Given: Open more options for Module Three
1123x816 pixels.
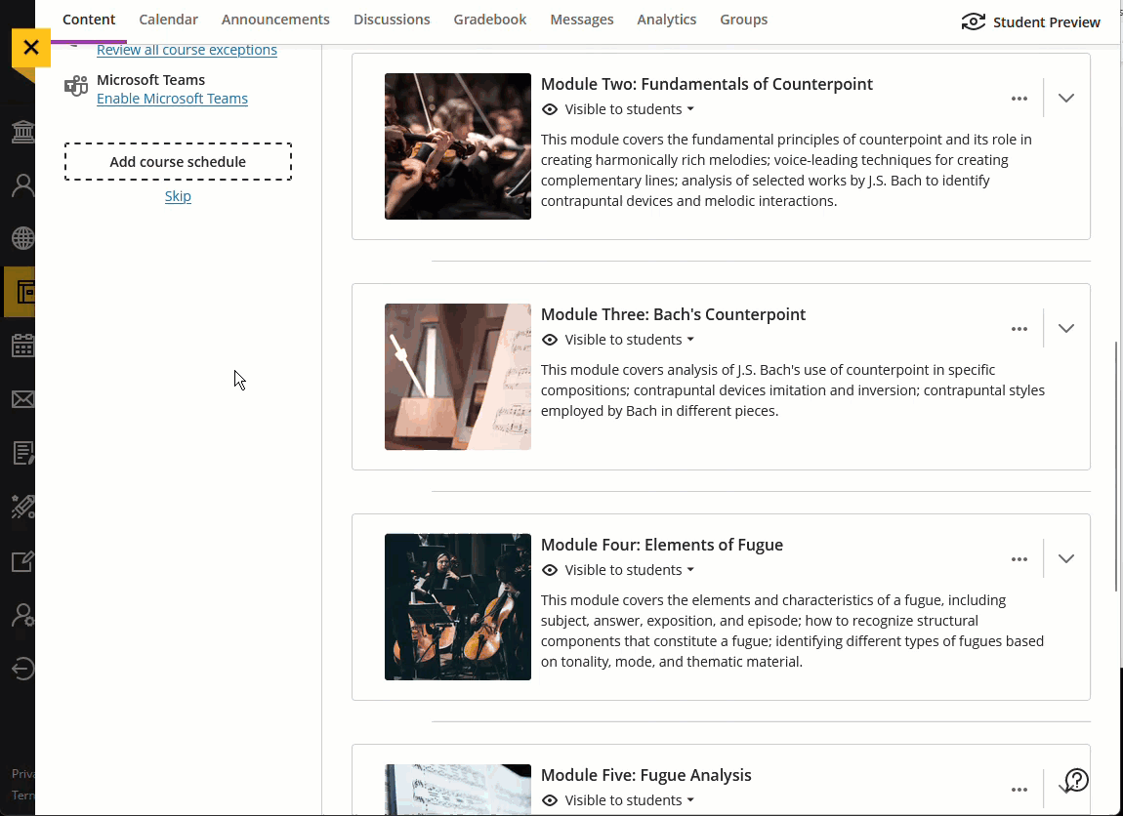Looking at the screenshot, I should coord(1019,329).
